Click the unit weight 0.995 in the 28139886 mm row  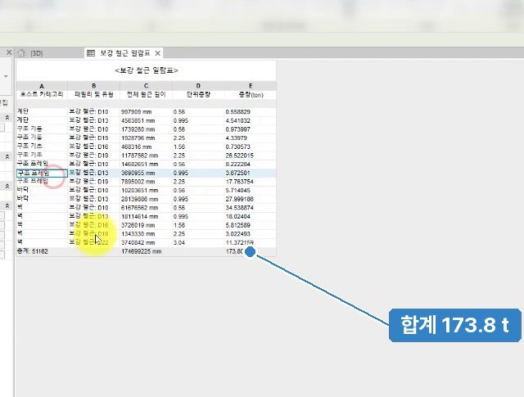[198, 199]
